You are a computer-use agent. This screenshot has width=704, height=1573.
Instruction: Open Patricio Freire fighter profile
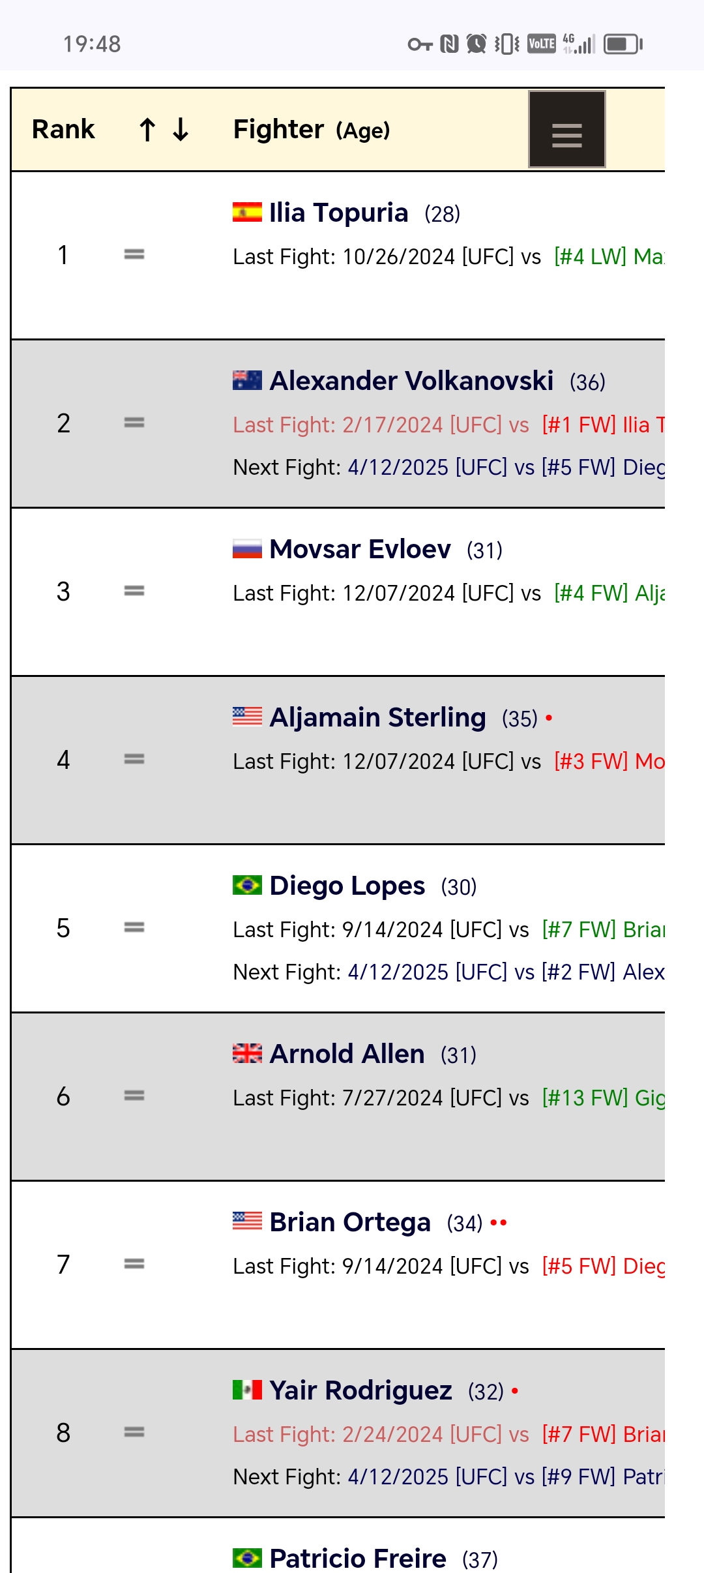358,1559
